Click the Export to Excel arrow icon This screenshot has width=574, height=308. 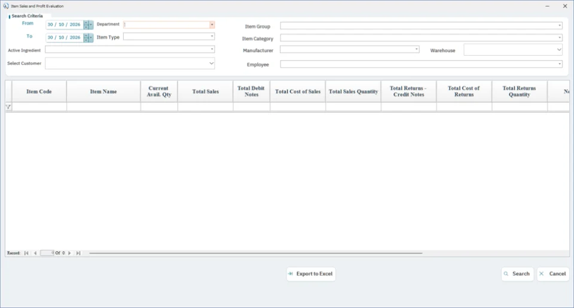pyautogui.click(x=291, y=274)
